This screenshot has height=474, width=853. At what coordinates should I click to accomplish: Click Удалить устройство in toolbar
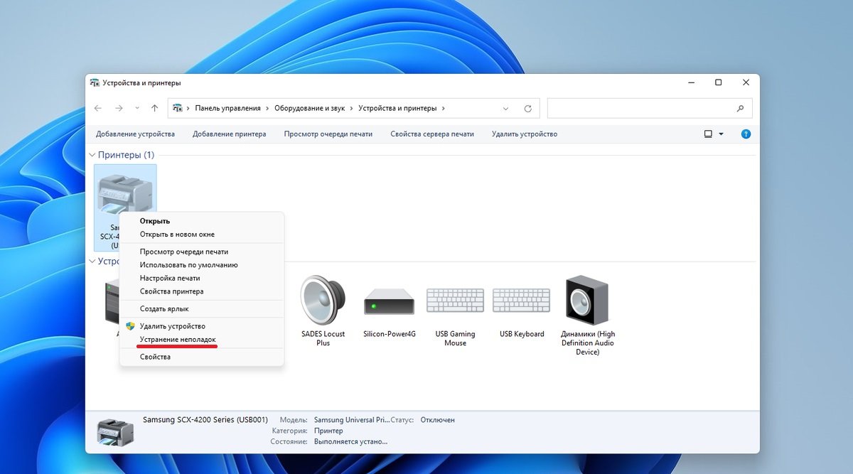(x=525, y=134)
